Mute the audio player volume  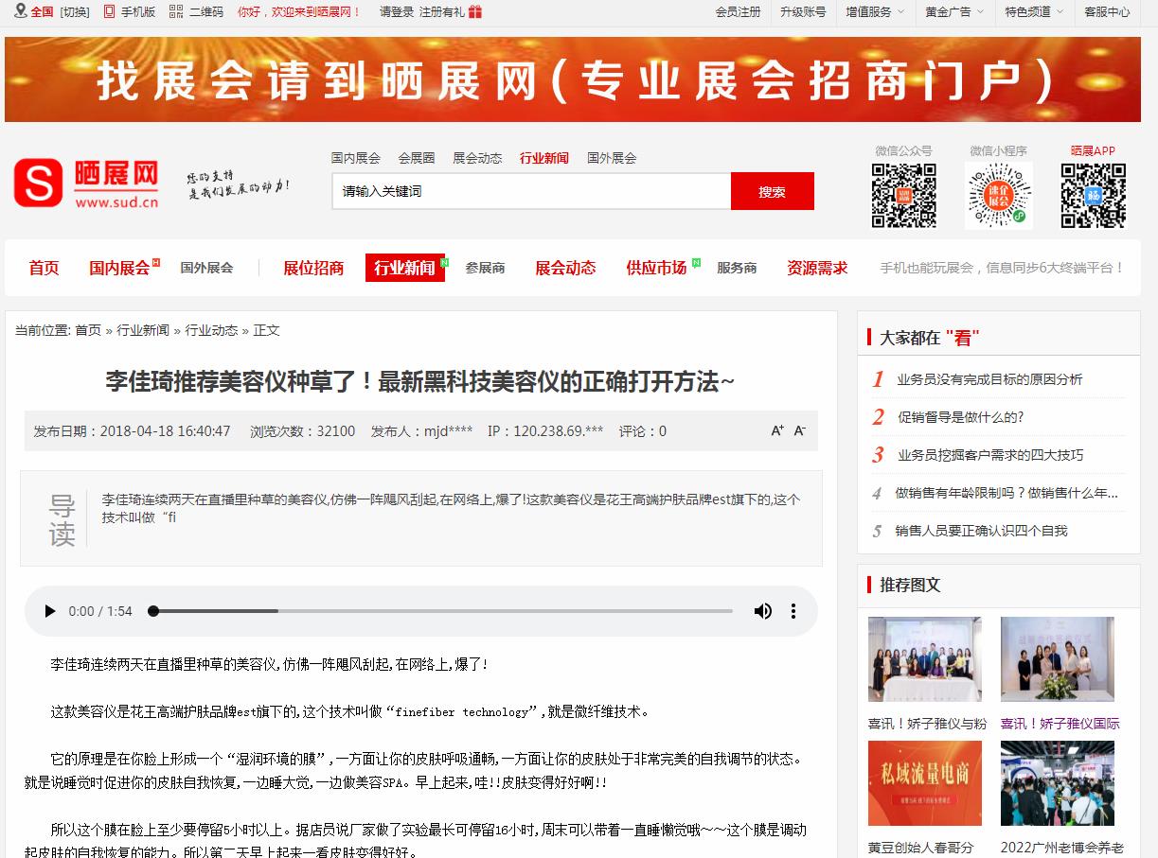(762, 611)
